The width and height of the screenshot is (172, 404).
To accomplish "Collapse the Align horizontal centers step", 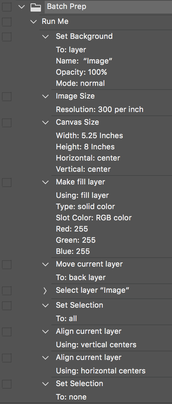I will [x=45, y=358].
